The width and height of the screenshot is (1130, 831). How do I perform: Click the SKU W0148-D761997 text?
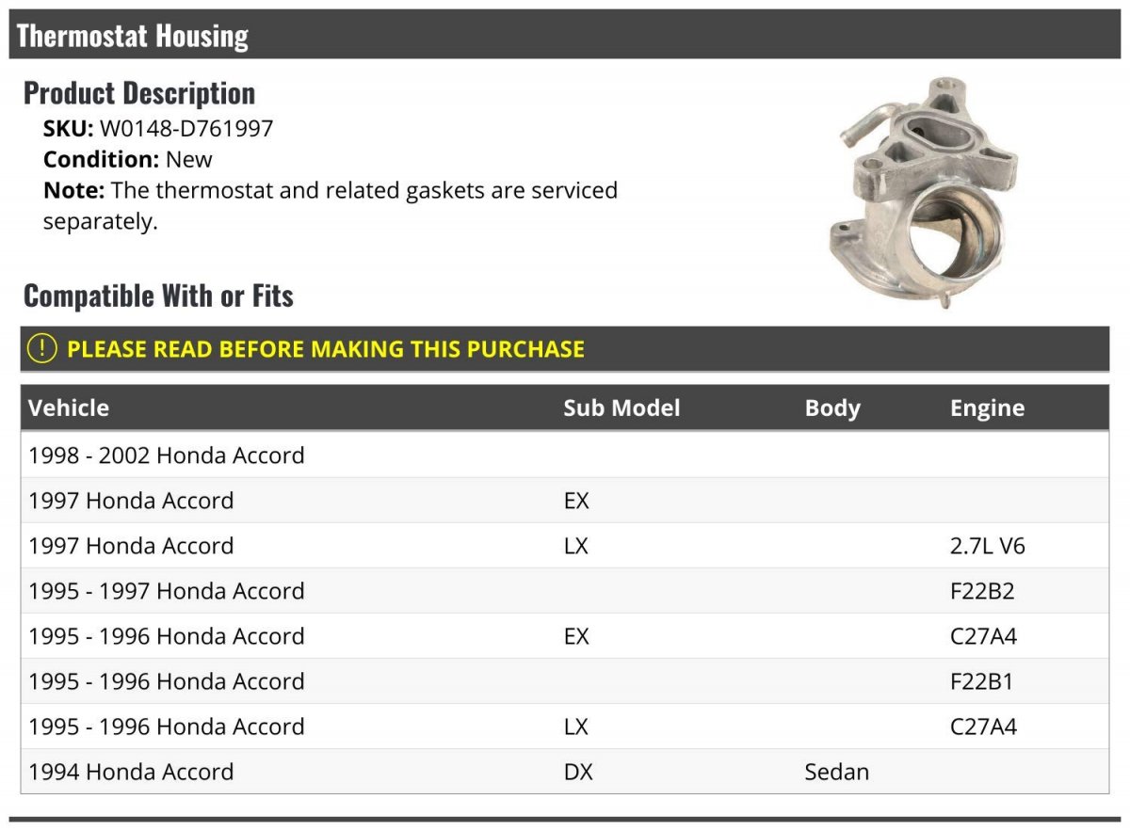tap(158, 128)
